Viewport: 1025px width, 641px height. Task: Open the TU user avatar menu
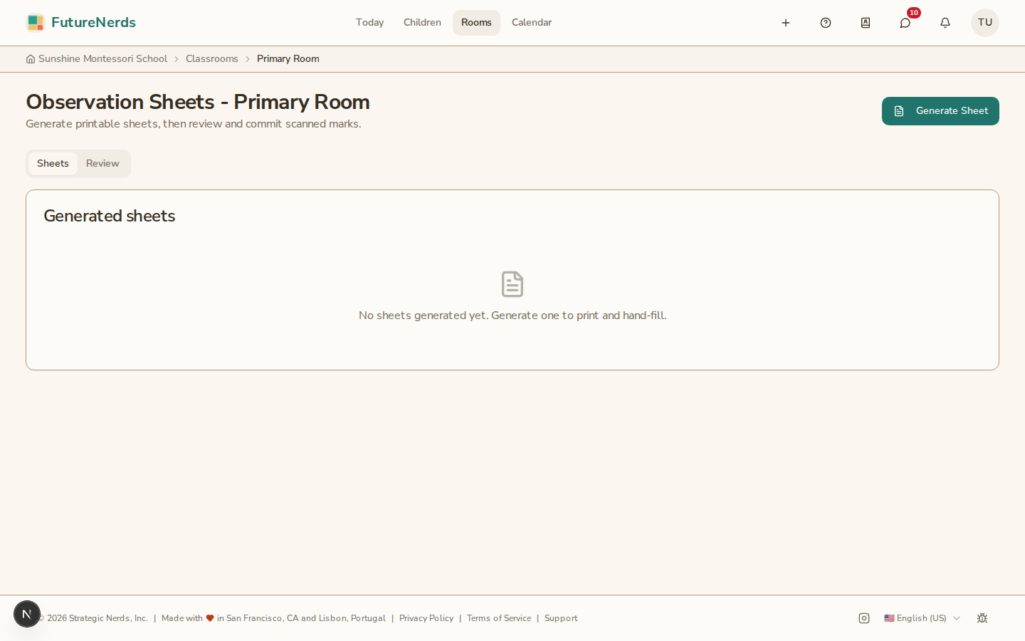point(985,23)
